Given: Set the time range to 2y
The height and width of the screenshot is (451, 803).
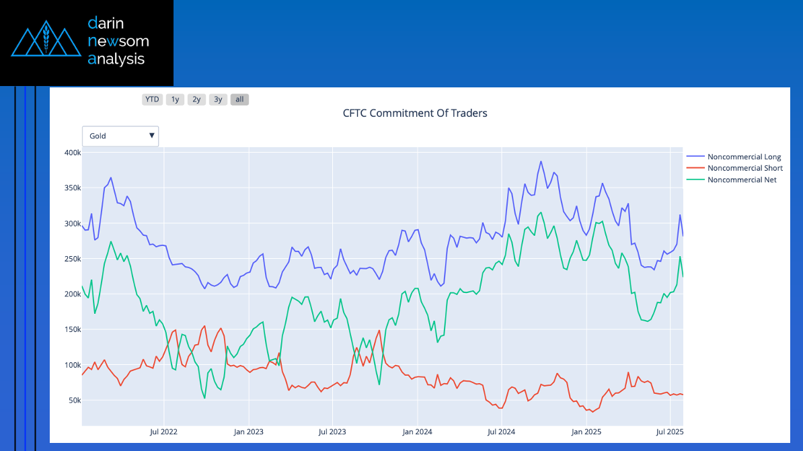Looking at the screenshot, I should 196,99.
